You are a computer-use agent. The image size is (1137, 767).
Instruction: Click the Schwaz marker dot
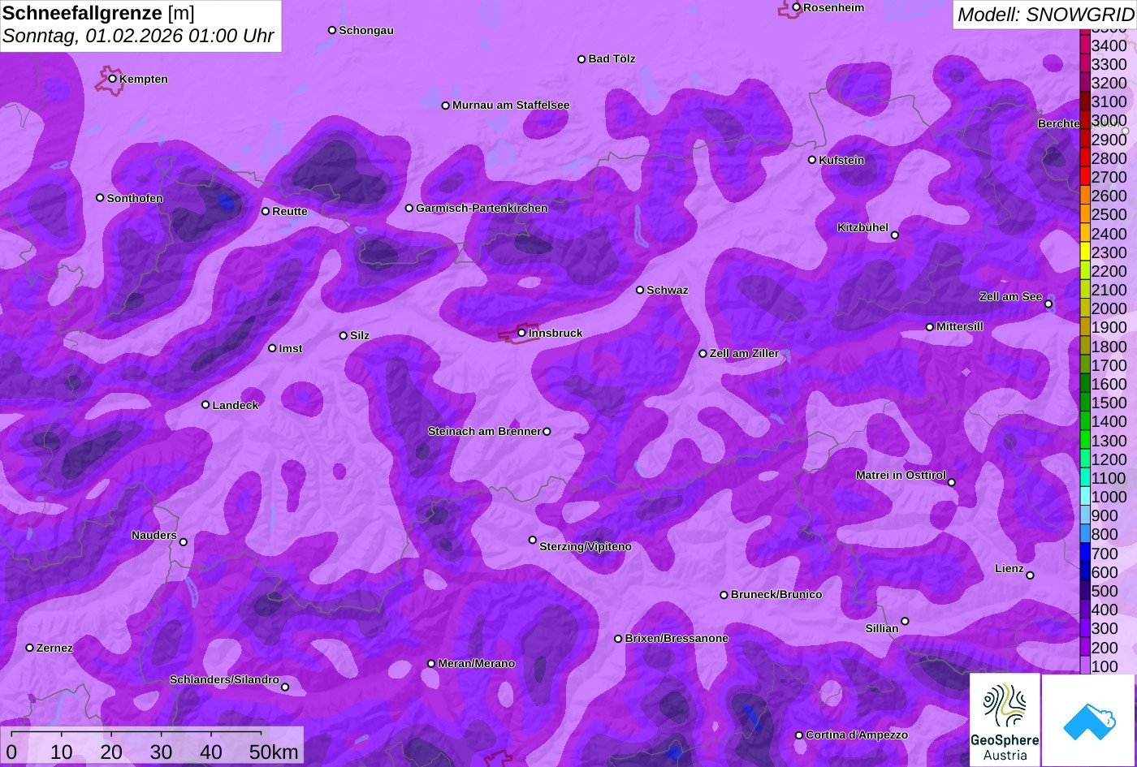(640, 290)
